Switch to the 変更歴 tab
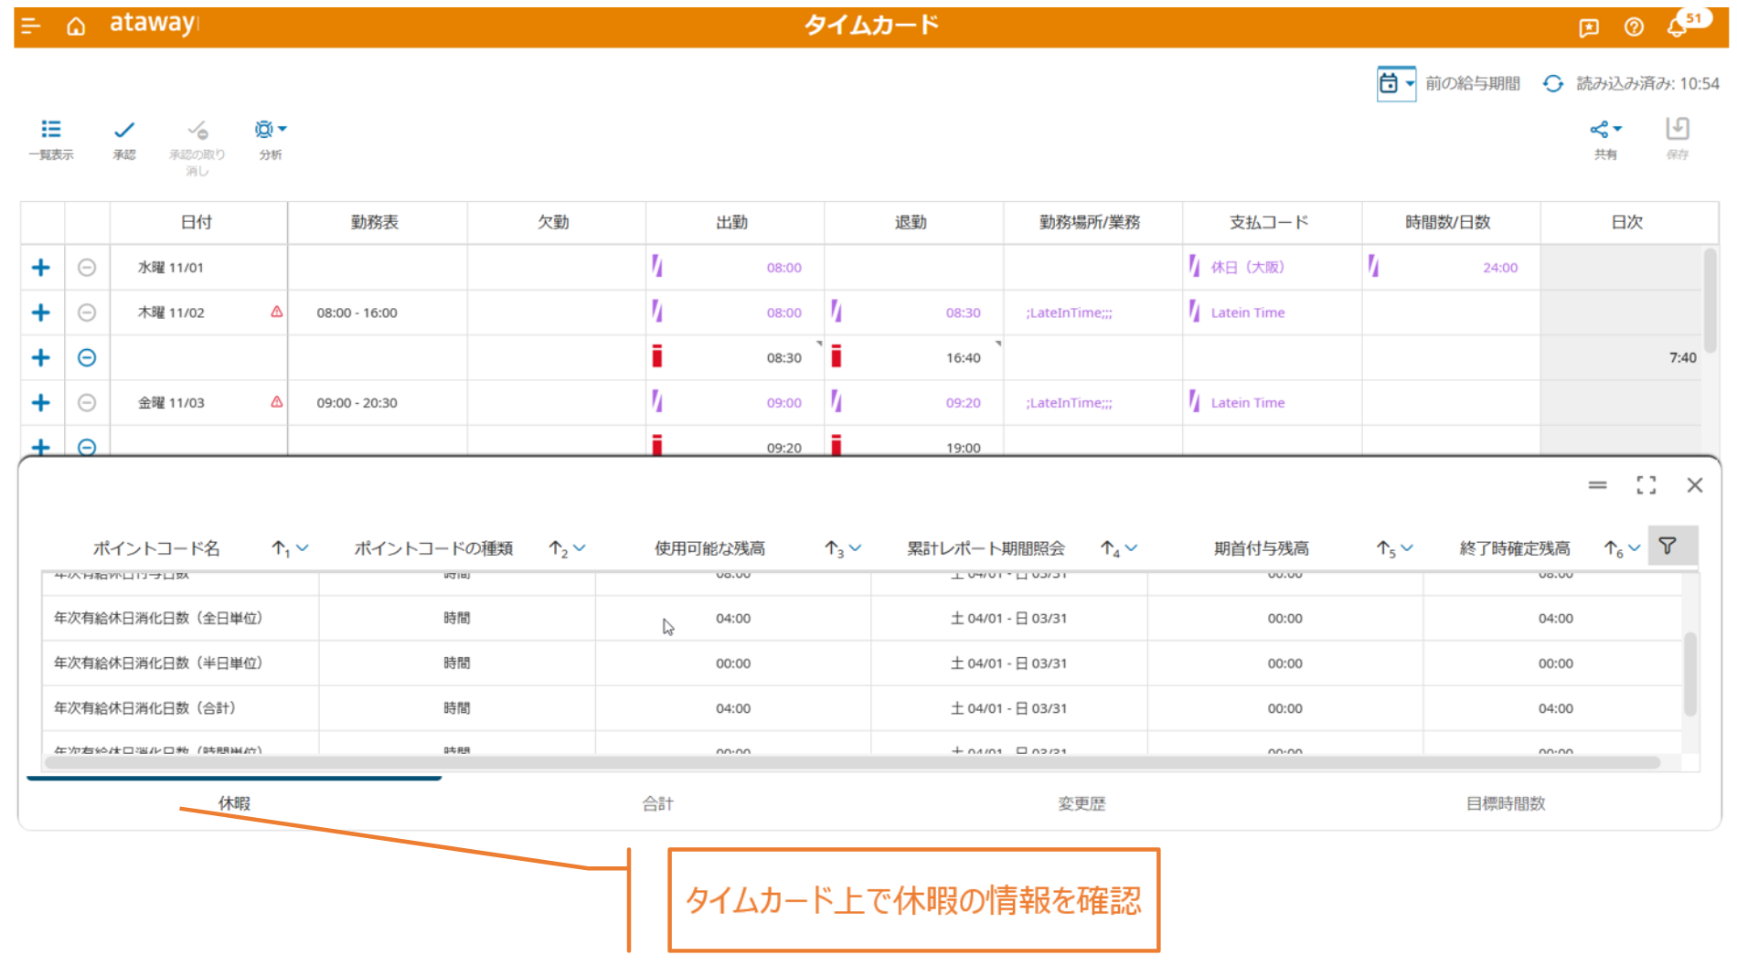Viewport: 1737px width, 966px height. coord(1082,803)
